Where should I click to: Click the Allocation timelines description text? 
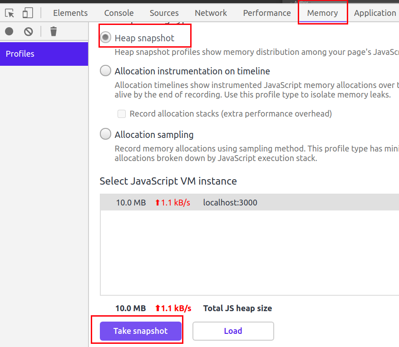click(x=257, y=90)
